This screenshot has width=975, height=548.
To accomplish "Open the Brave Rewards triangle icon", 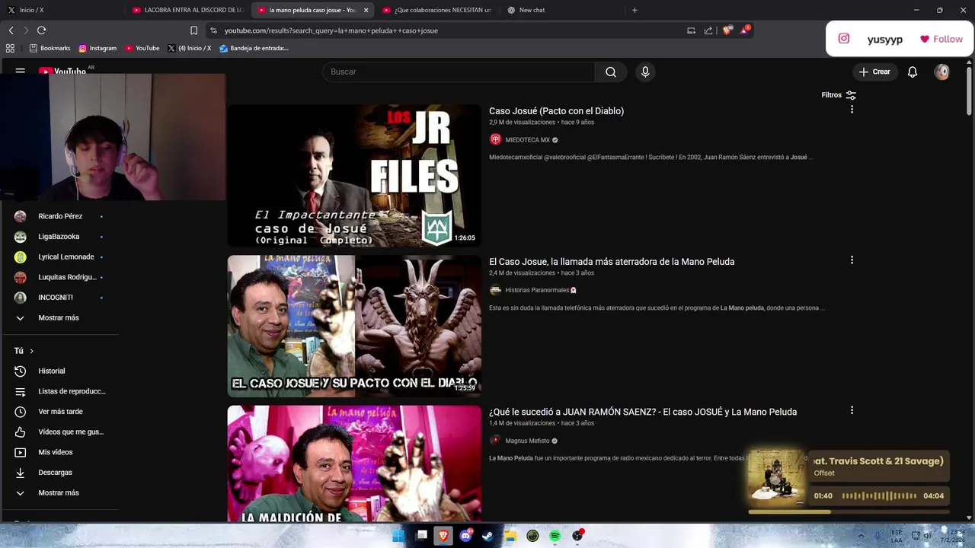I will coord(744,30).
